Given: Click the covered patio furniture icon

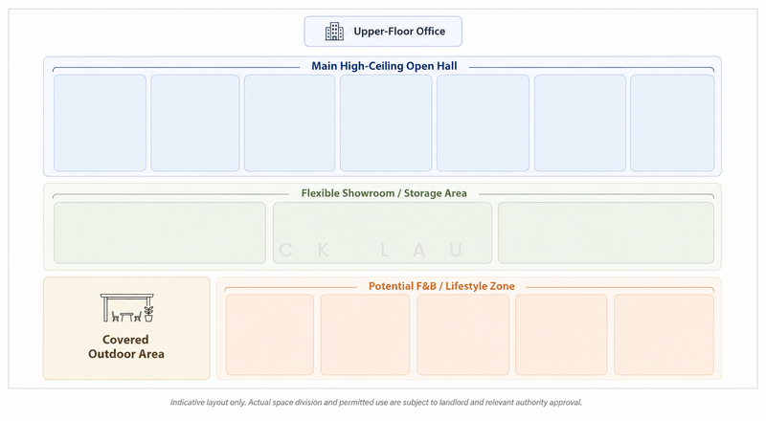Looking at the screenshot, I should click(127, 308).
